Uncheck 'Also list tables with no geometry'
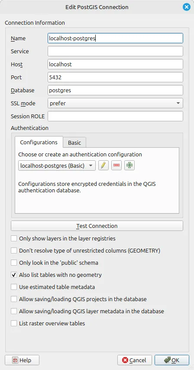Image resolution: width=194 pixels, height=370 pixels. [x=14, y=275]
